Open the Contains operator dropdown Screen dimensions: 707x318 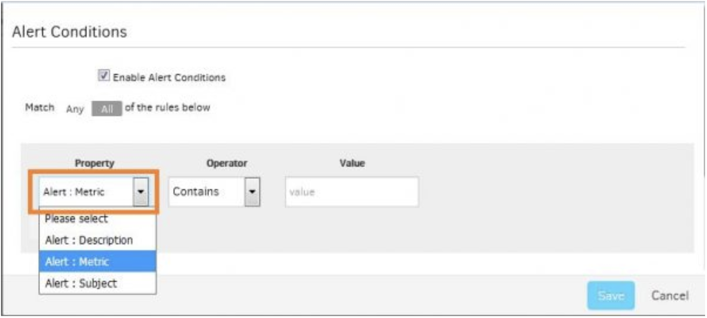tap(215, 192)
